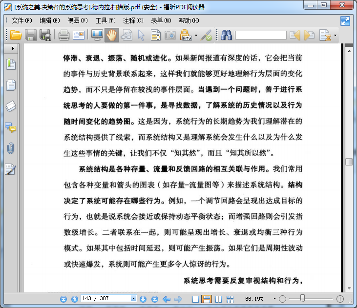Click the RMS lock icon
357x308 pixels.
click(x=186, y=35)
